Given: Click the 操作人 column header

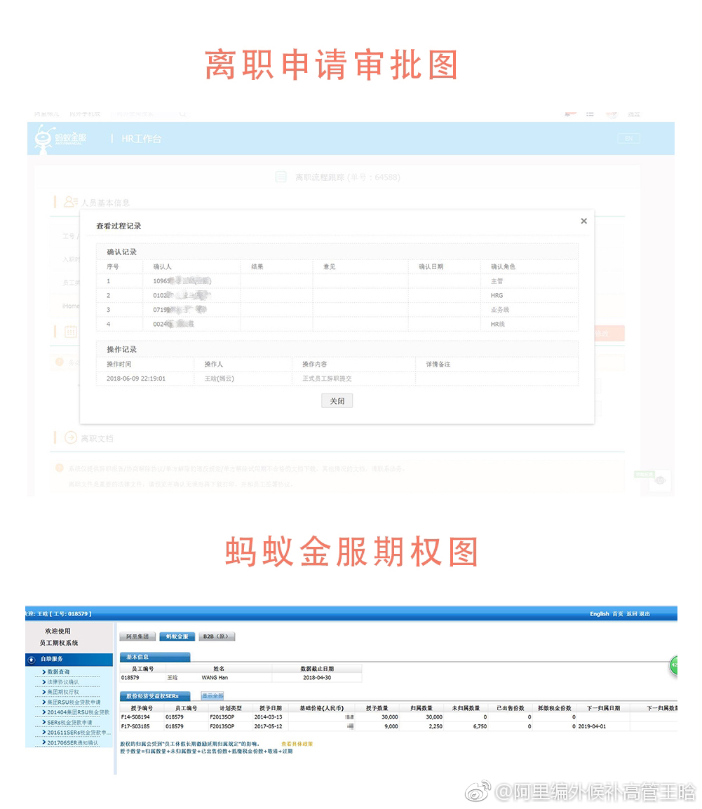Looking at the screenshot, I should click(x=214, y=365).
